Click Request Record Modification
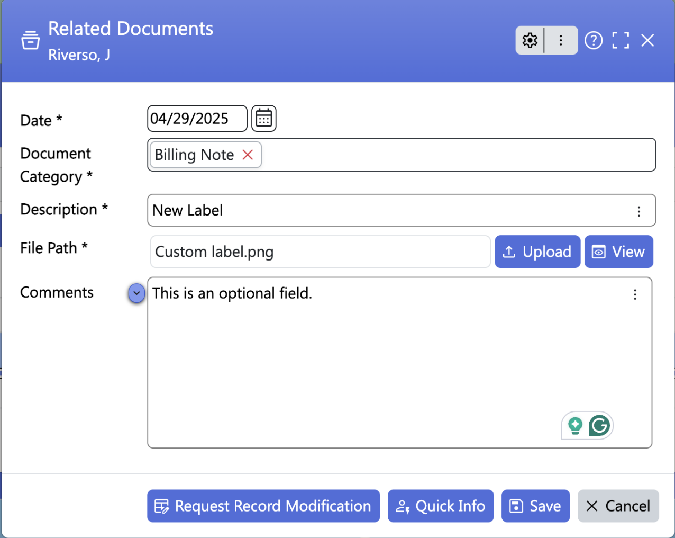 263,506
